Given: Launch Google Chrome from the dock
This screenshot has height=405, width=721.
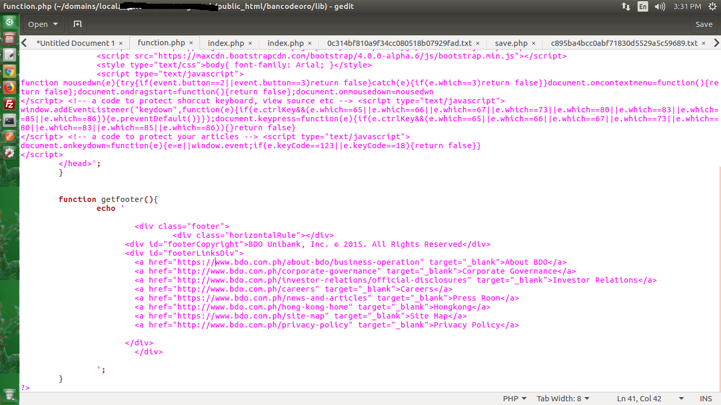Looking at the screenshot, I should (10, 71).
